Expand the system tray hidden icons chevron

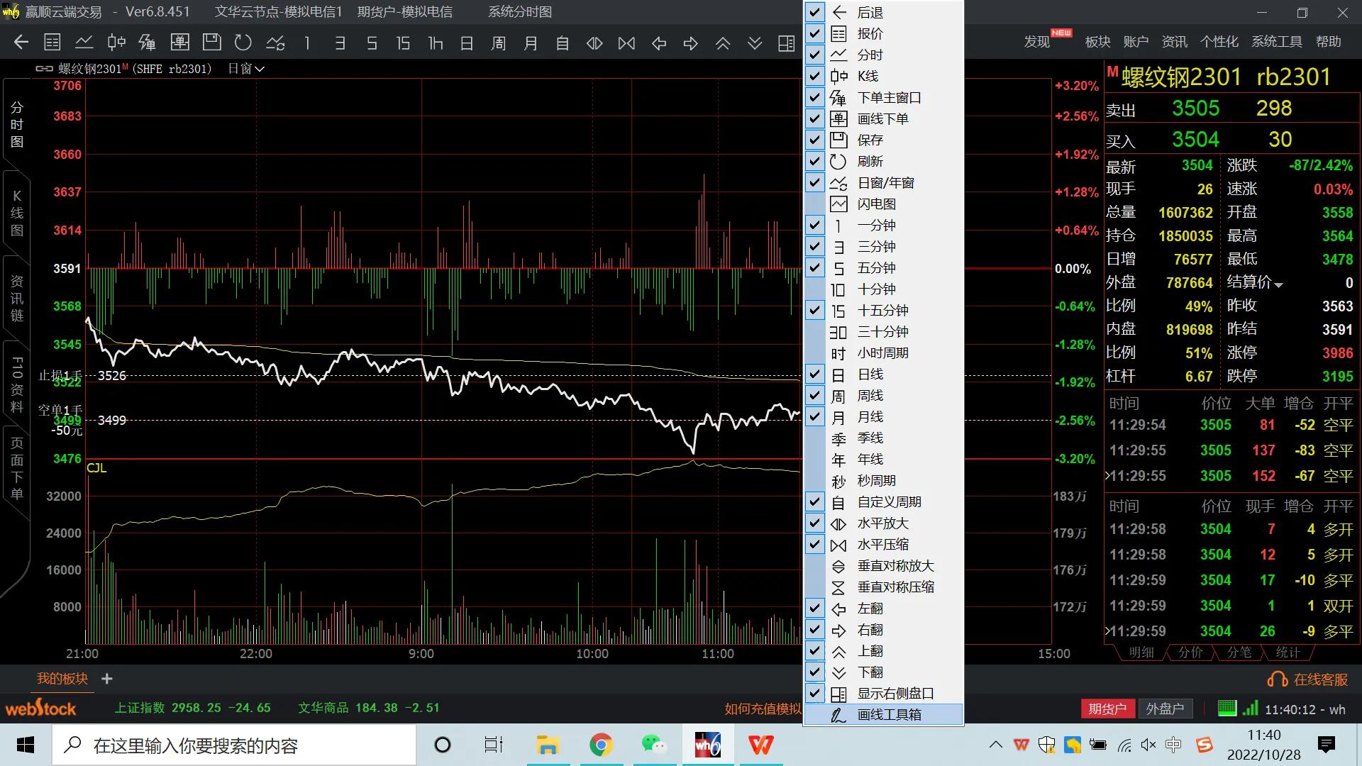point(995,745)
